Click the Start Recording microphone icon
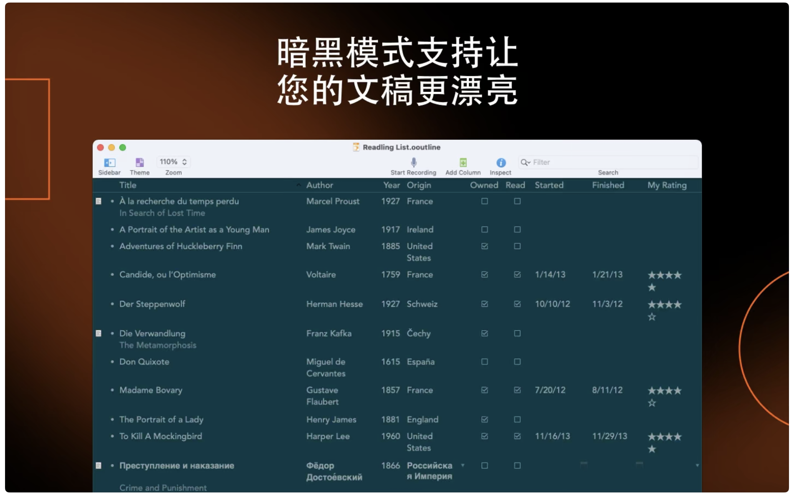Screen dimensions: 794x495 (413, 162)
